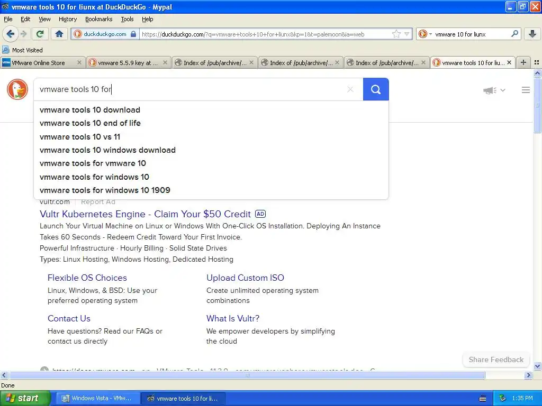
Task: Open the URL history dropdown arrow
Action: [407, 34]
